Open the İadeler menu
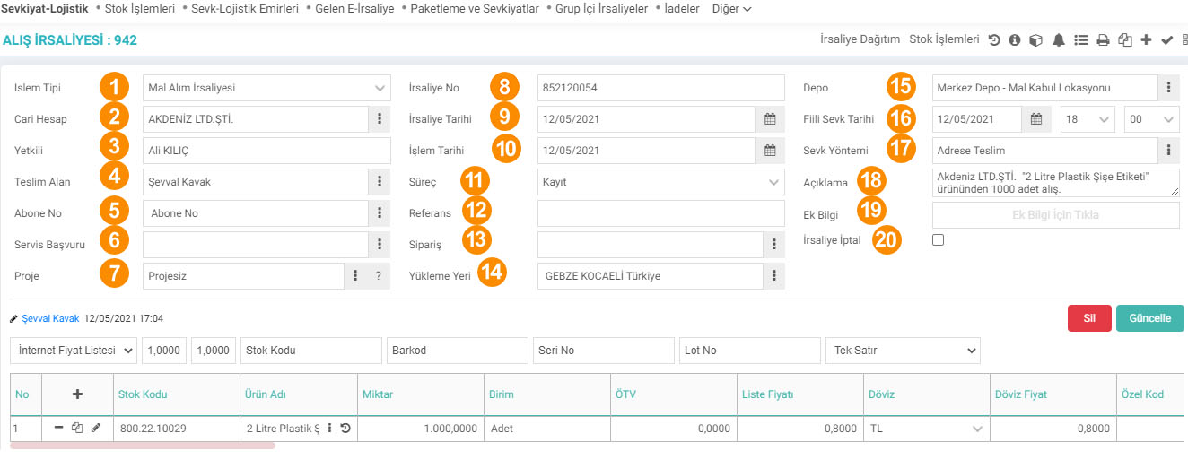 682,8
